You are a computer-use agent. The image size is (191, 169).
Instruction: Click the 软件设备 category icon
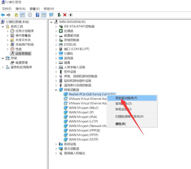(x=61, y=72)
